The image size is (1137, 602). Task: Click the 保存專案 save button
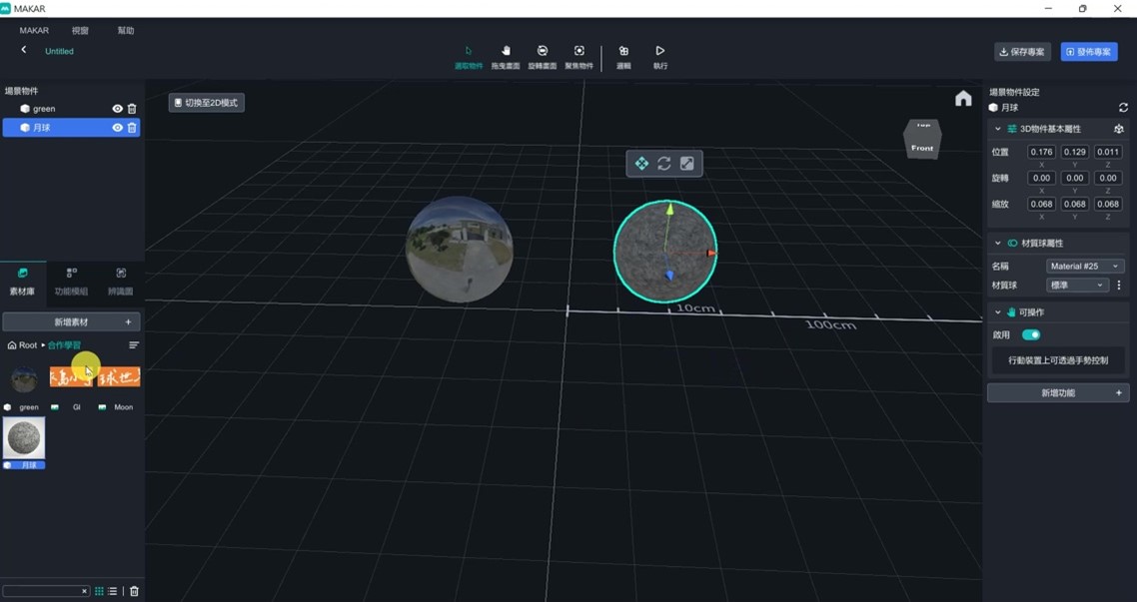point(1022,52)
